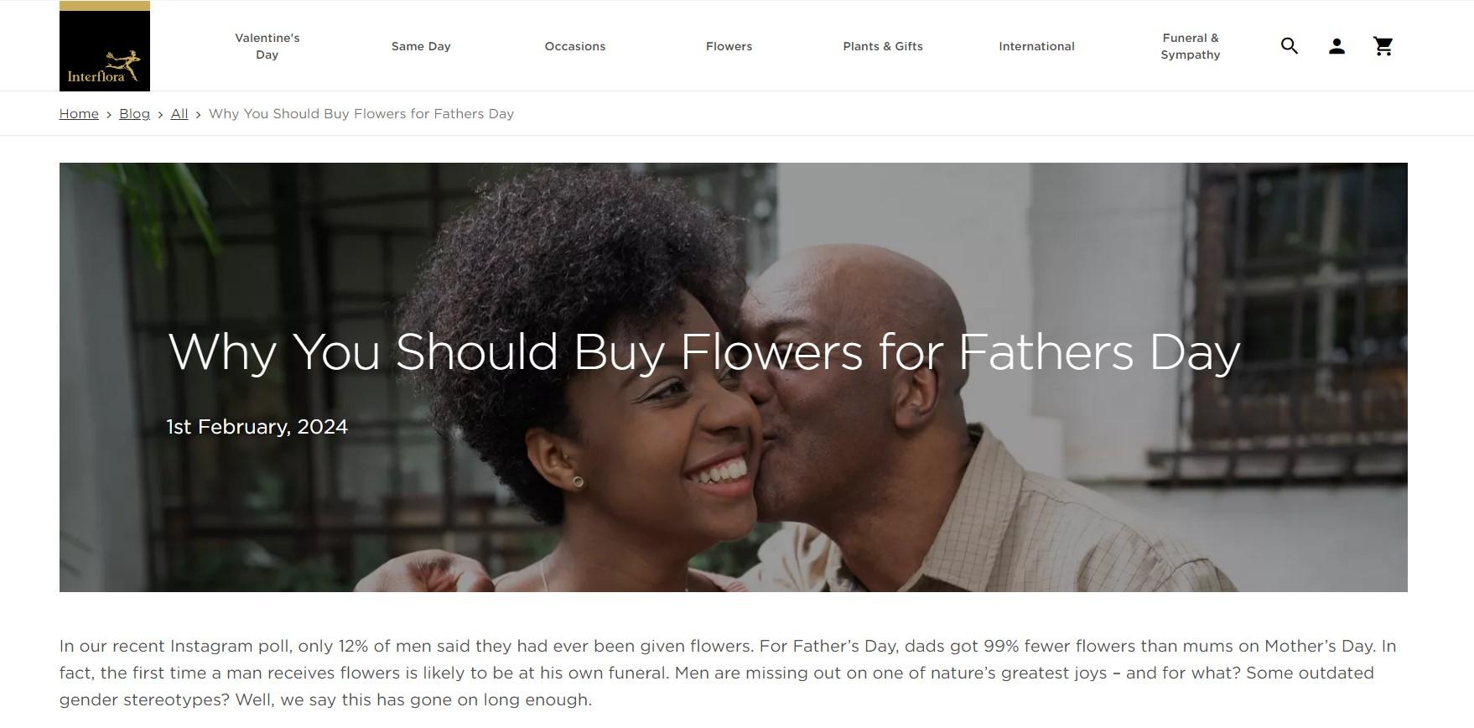
Task: Go to All breadcrumb link
Action: (179, 113)
